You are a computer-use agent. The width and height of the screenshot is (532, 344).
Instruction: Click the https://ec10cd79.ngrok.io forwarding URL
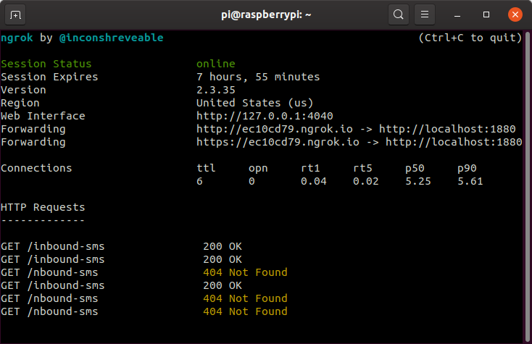(x=278, y=142)
